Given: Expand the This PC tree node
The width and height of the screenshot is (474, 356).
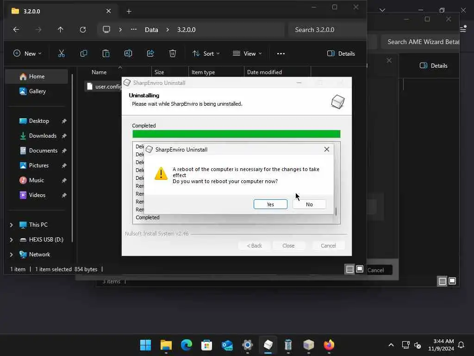Looking at the screenshot, I should coord(11,225).
